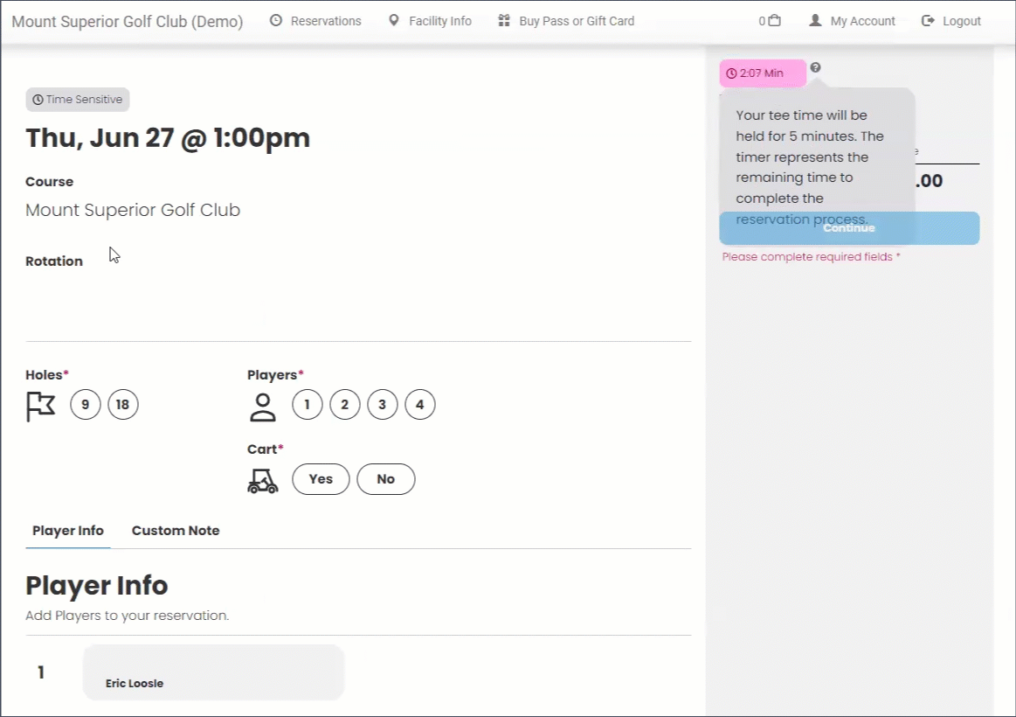Open Facility Info page
Screen dimensions: 1016x717
coord(440,21)
